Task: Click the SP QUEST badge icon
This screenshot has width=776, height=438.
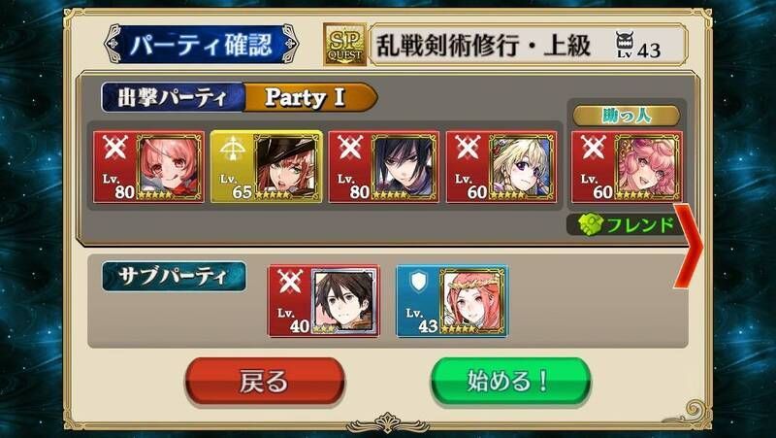Action: coord(345,45)
